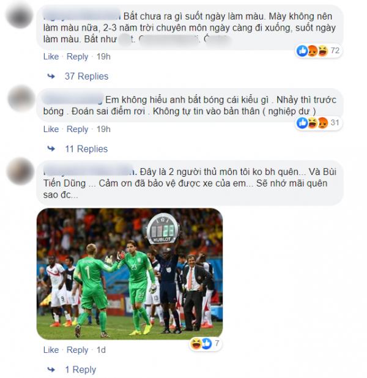Click the thumbs-up reaction beside 31 count

302,123
